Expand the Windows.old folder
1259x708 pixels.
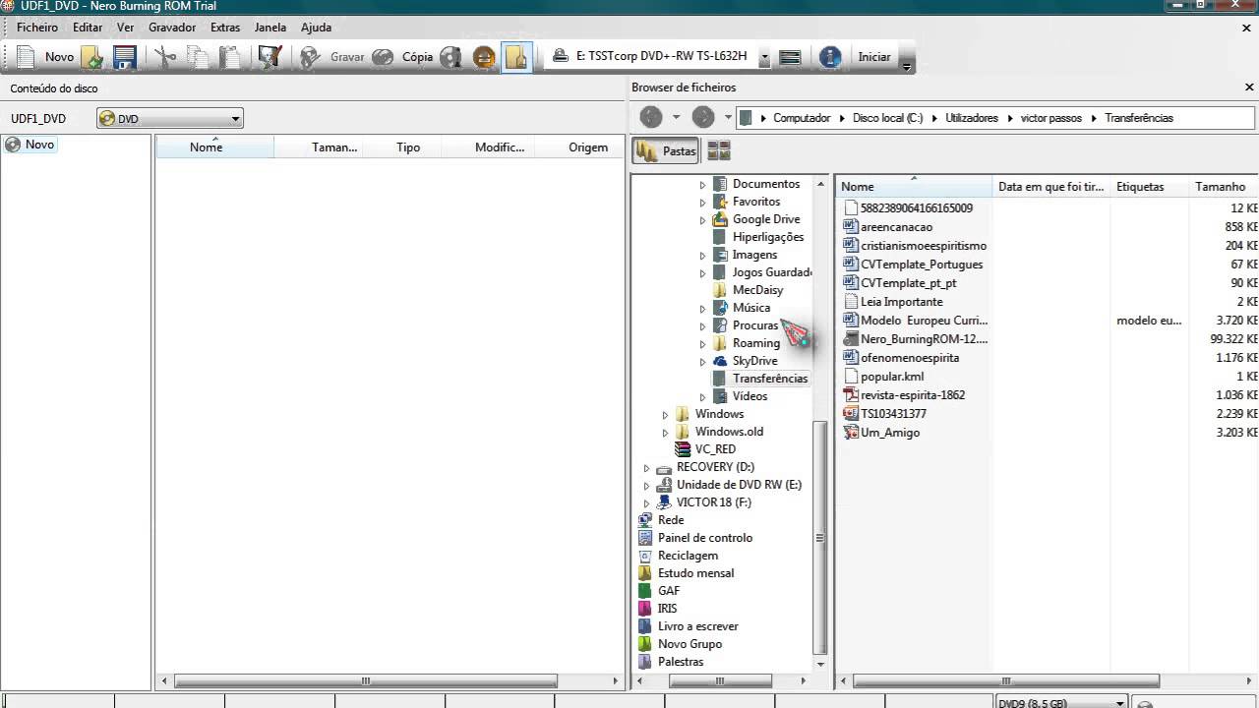(x=665, y=433)
